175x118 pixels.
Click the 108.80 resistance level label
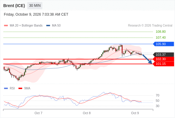tap(160, 32)
